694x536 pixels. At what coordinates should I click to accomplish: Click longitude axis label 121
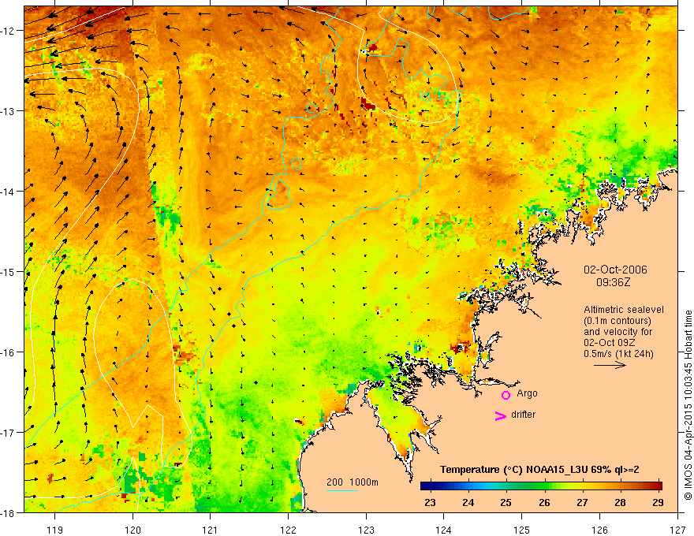[211, 530]
